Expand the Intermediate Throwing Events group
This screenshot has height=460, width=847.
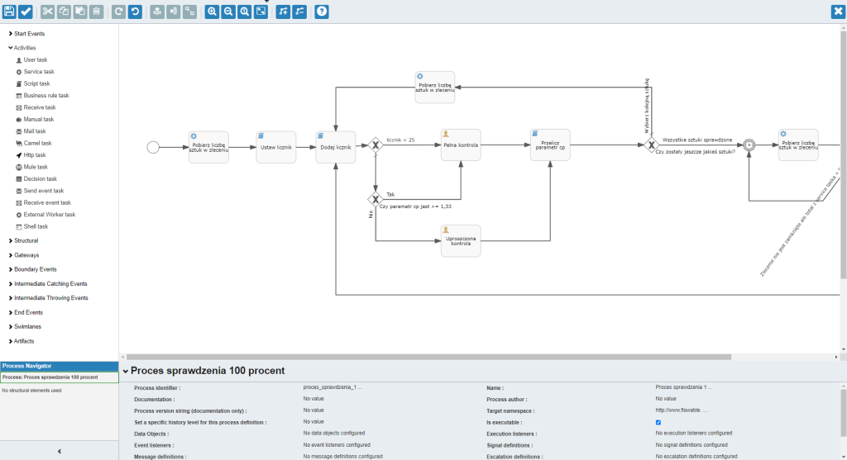point(48,297)
